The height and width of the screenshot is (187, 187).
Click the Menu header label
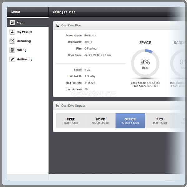pyautogui.click(x=16, y=12)
